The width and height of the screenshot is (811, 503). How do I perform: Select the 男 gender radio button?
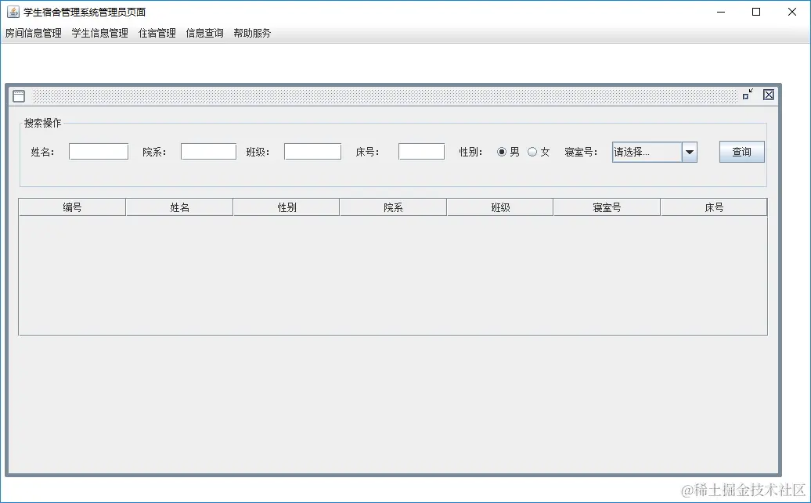pos(501,152)
